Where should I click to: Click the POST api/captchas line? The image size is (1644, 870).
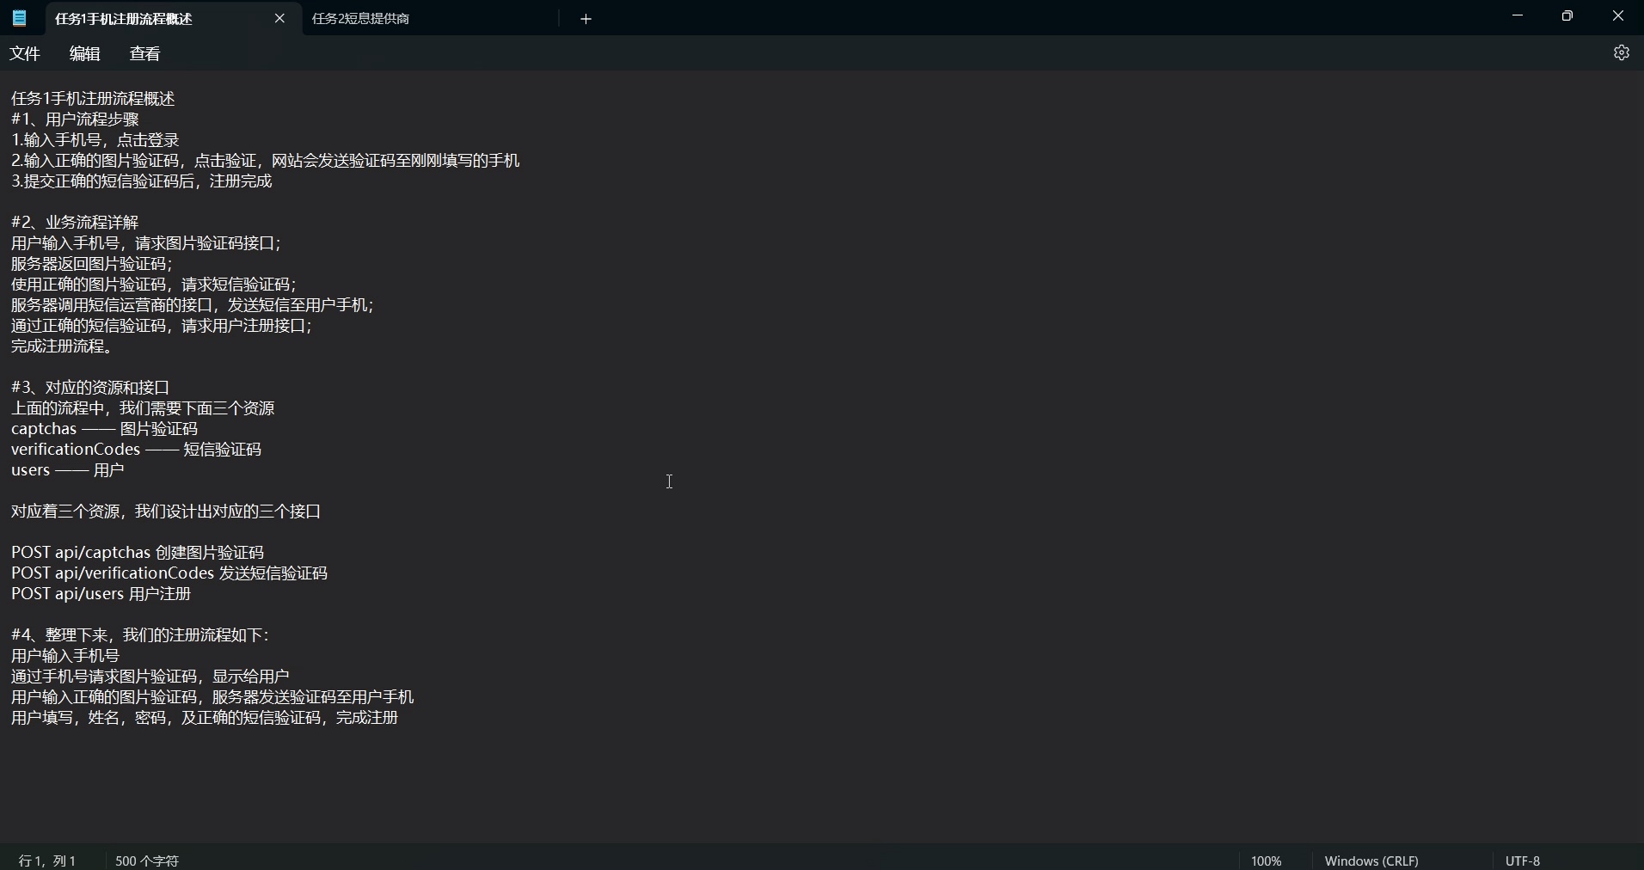pos(138,552)
